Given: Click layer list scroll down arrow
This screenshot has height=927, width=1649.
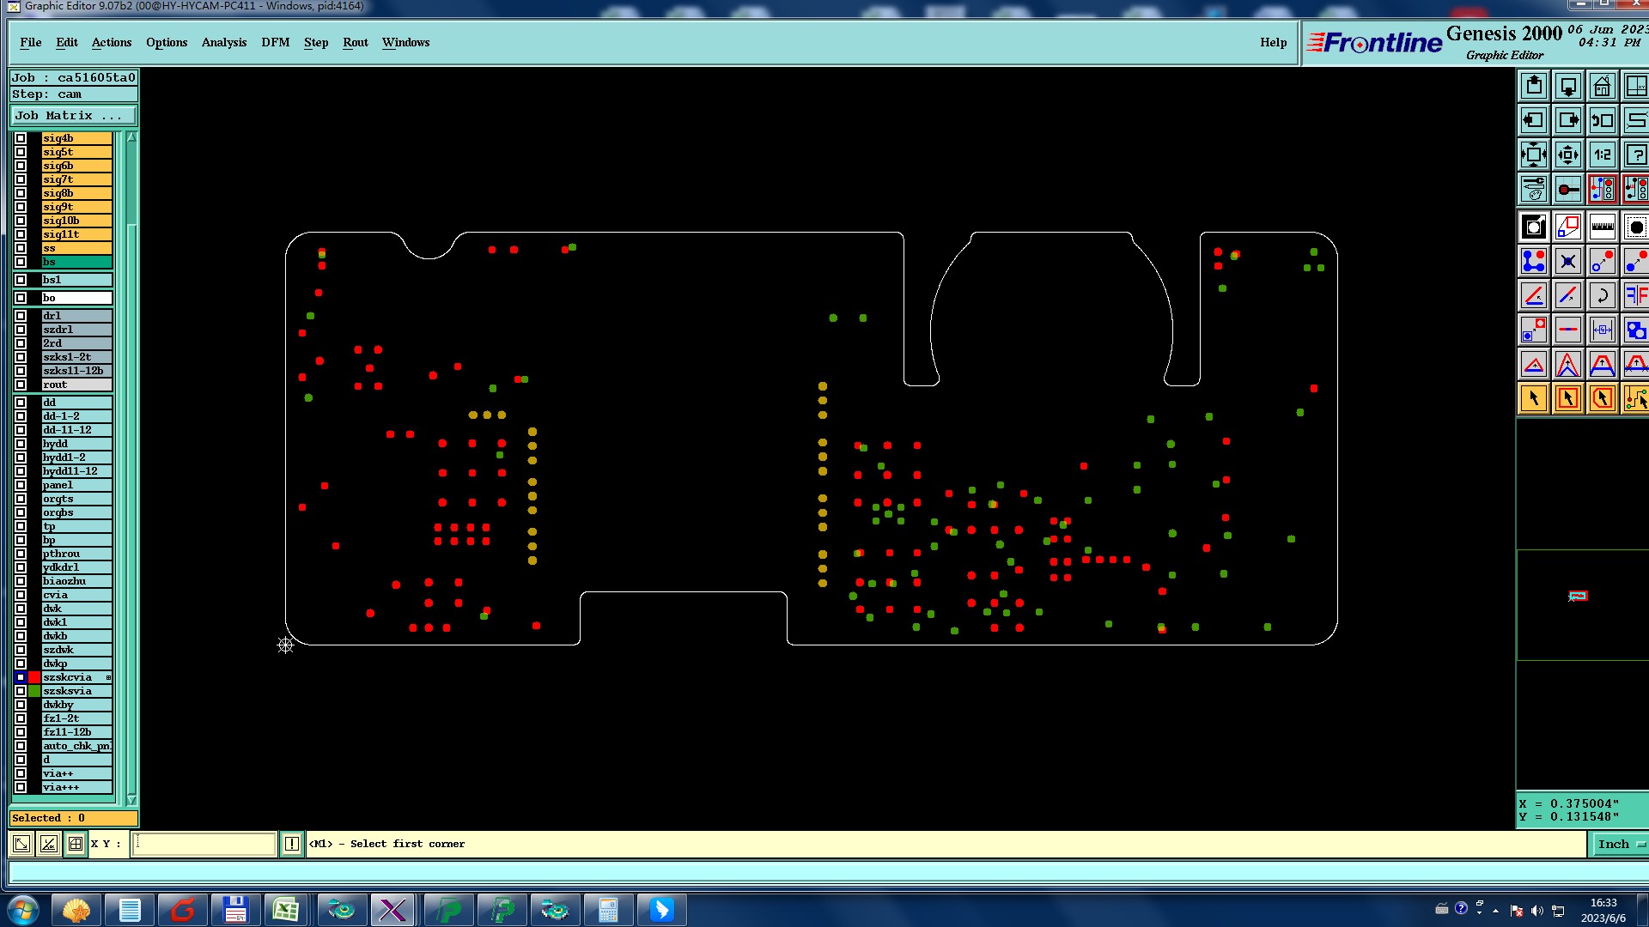Looking at the screenshot, I should [x=131, y=799].
